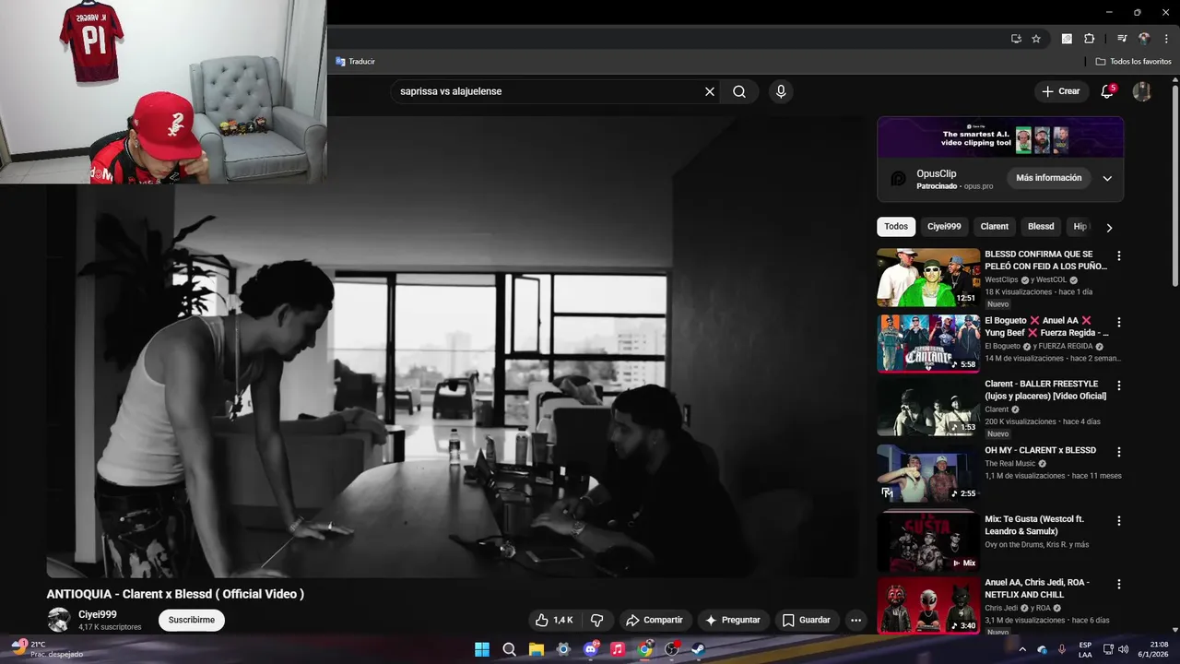Viewport: 1180px width, 664px height.
Task: Open BLESSD CONFIRMA video thumbnail
Action: [928, 278]
